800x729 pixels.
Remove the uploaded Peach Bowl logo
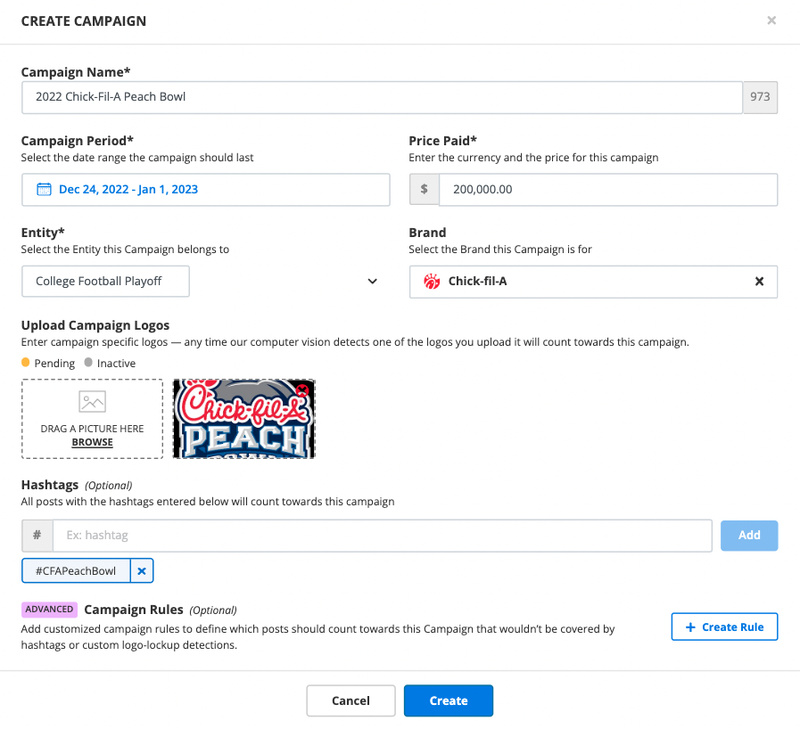coord(303,390)
